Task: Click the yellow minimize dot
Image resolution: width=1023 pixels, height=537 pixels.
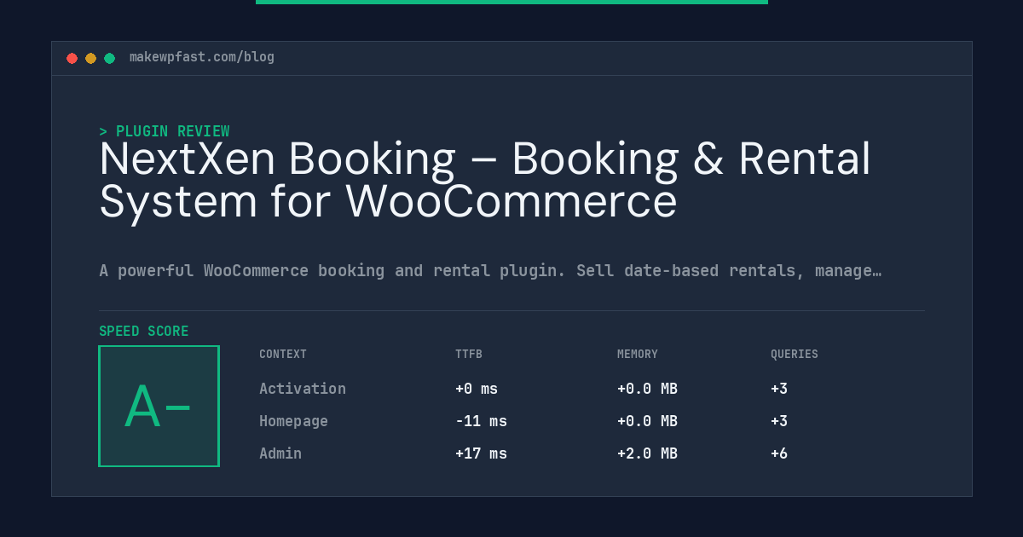Action: 91,58
